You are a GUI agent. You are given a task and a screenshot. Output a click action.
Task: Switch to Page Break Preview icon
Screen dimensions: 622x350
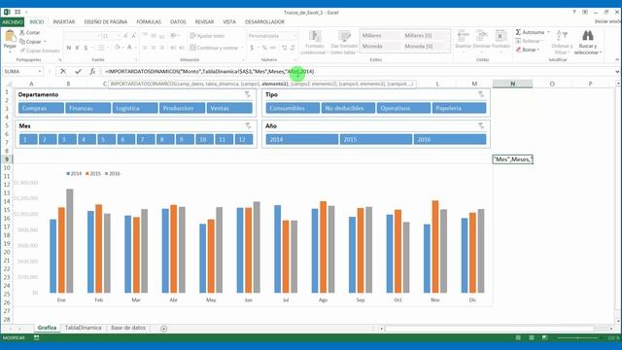tap(545, 337)
